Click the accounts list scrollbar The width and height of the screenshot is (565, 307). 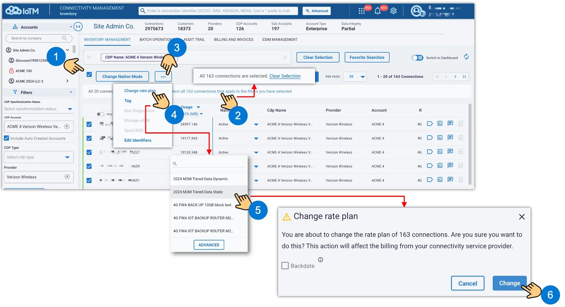pos(74,50)
